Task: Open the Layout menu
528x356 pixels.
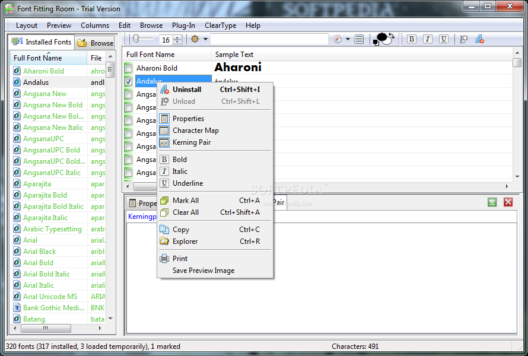Action: pyautogui.click(x=27, y=26)
